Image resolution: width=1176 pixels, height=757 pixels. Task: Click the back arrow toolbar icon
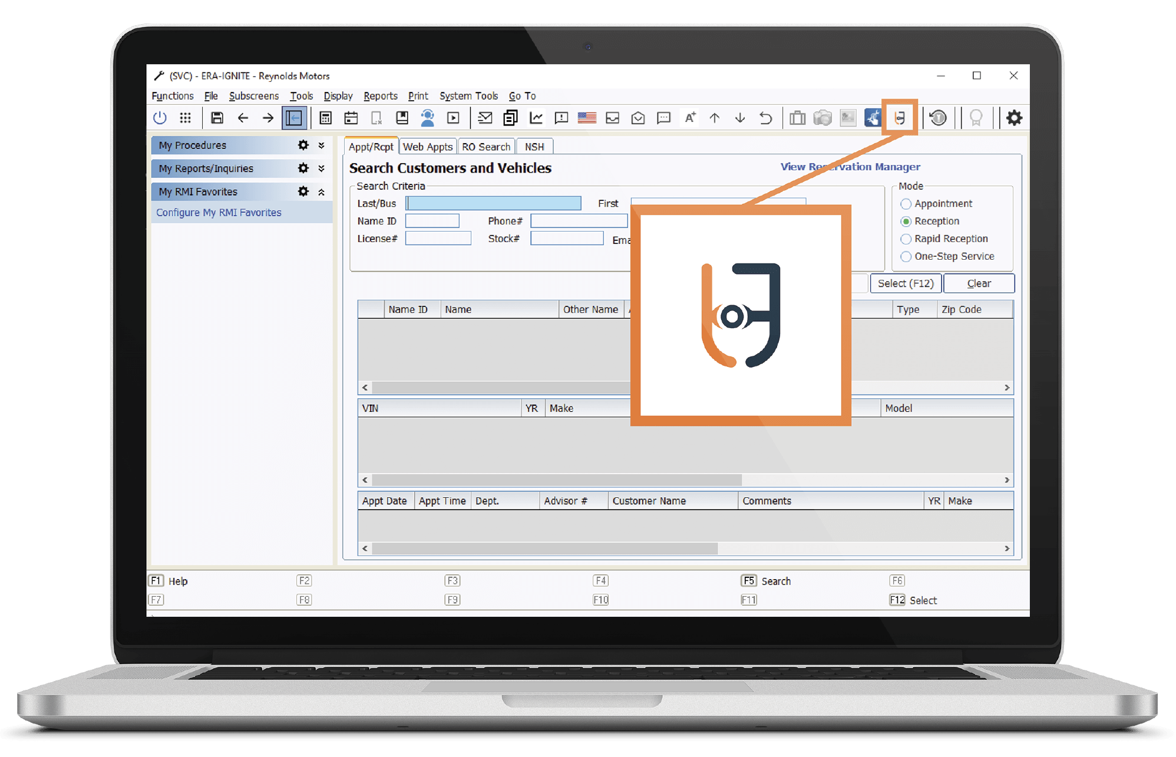click(x=243, y=118)
